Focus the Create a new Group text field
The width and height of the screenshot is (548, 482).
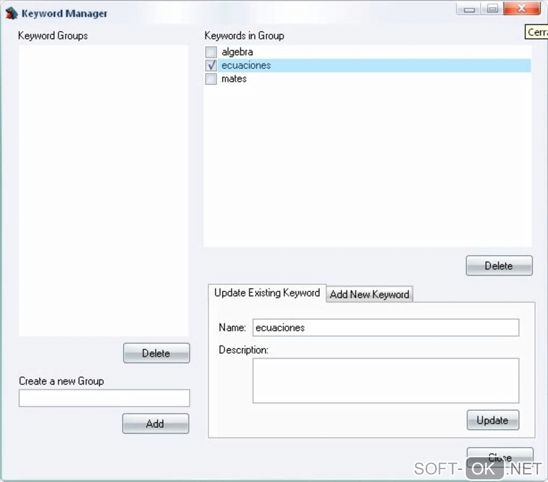coord(104,398)
